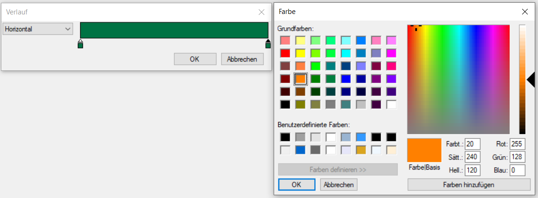Click the Farben hinzufügen button

(x=469, y=185)
